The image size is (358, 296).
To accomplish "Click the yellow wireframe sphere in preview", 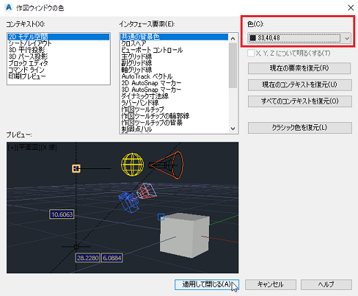I will [133, 164].
